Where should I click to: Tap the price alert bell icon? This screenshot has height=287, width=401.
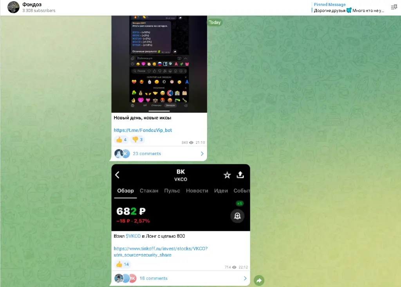pyautogui.click(x=237, y=216)
